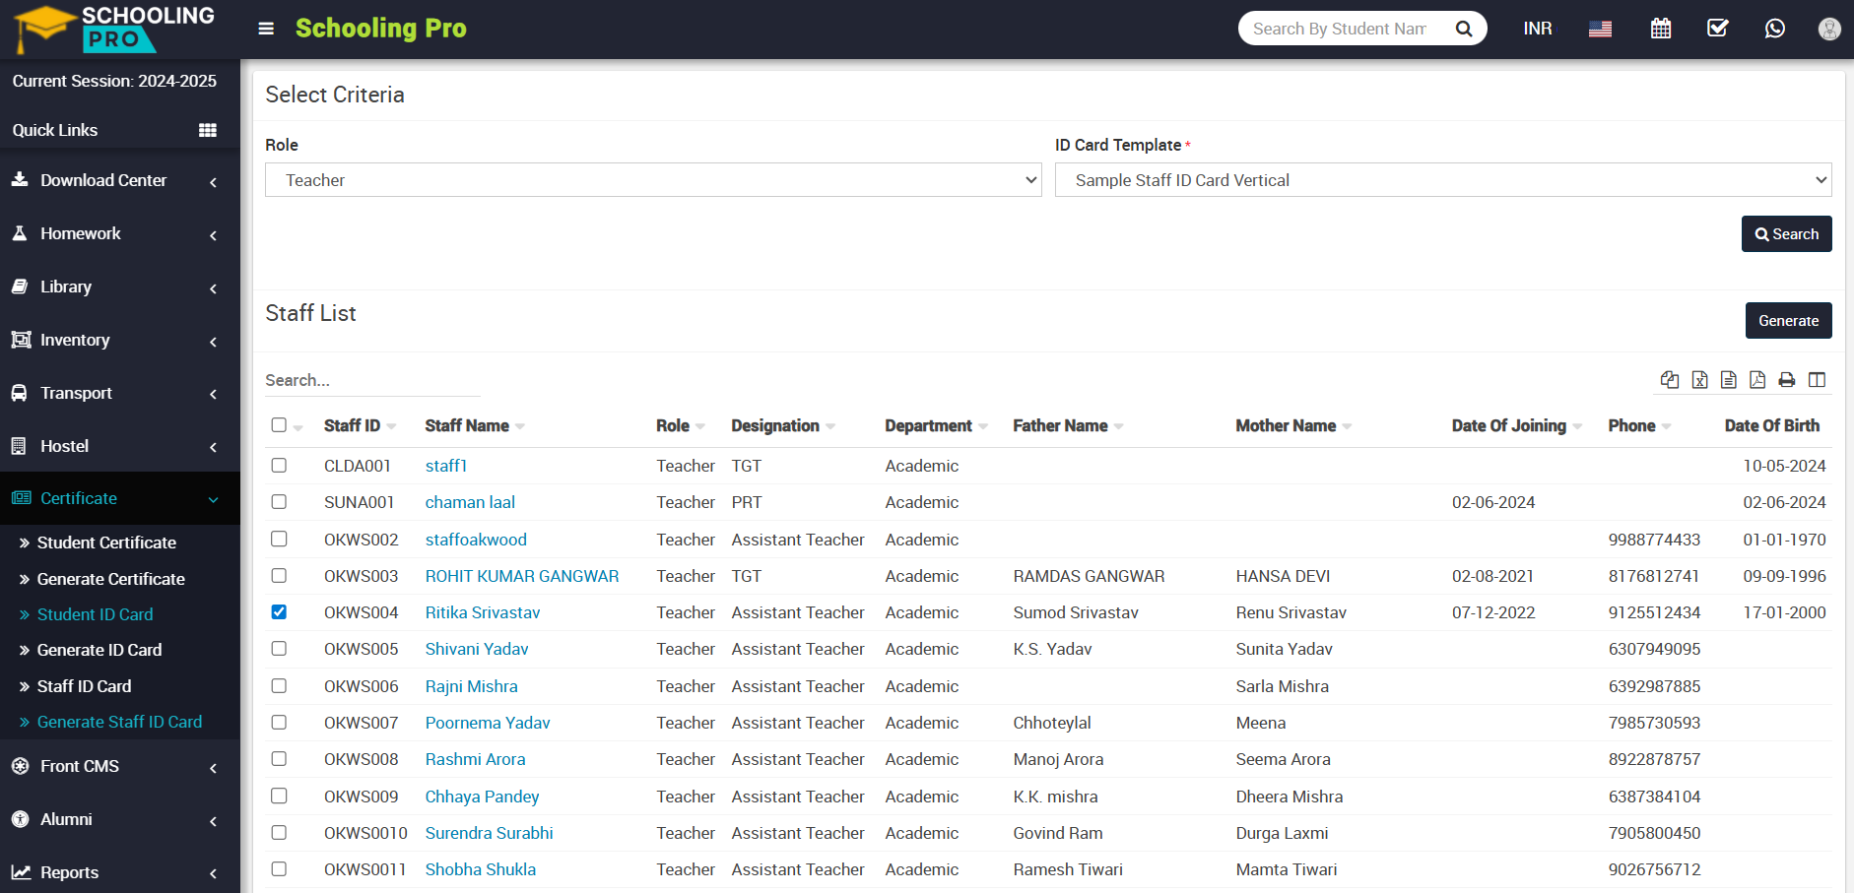Viewport: 1854px width, 893px height.
Task: Open Ritika Srivastav staff profile link
Action: (483, 612)
